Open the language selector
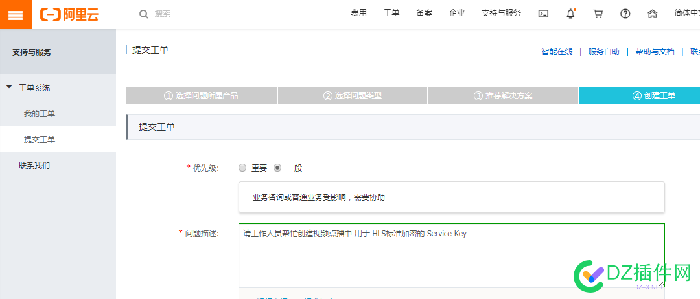The image size is (700, 299). point(687,14)
